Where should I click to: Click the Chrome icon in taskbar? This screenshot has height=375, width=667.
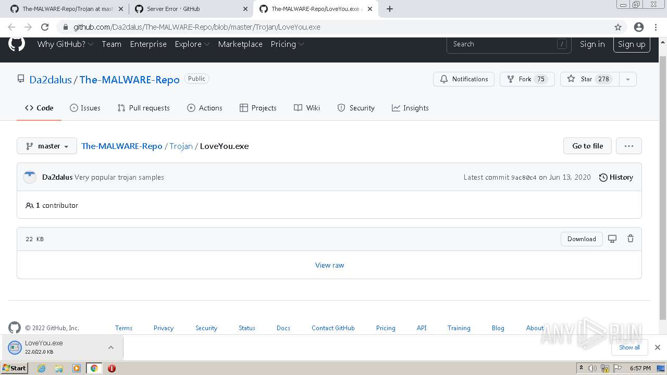[x=94, y=368]
